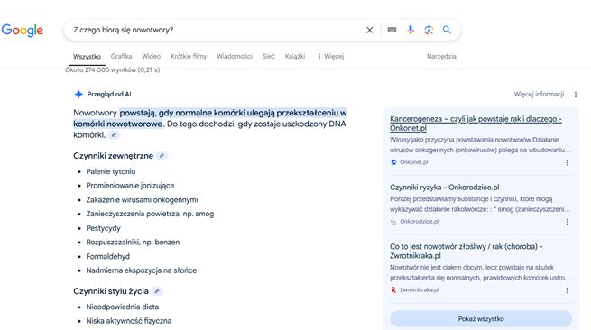Click the Zwrotnikraka.pl source name
Viewport: 591px width, 330px height.
pyautogui.click(x=420, y=289)
